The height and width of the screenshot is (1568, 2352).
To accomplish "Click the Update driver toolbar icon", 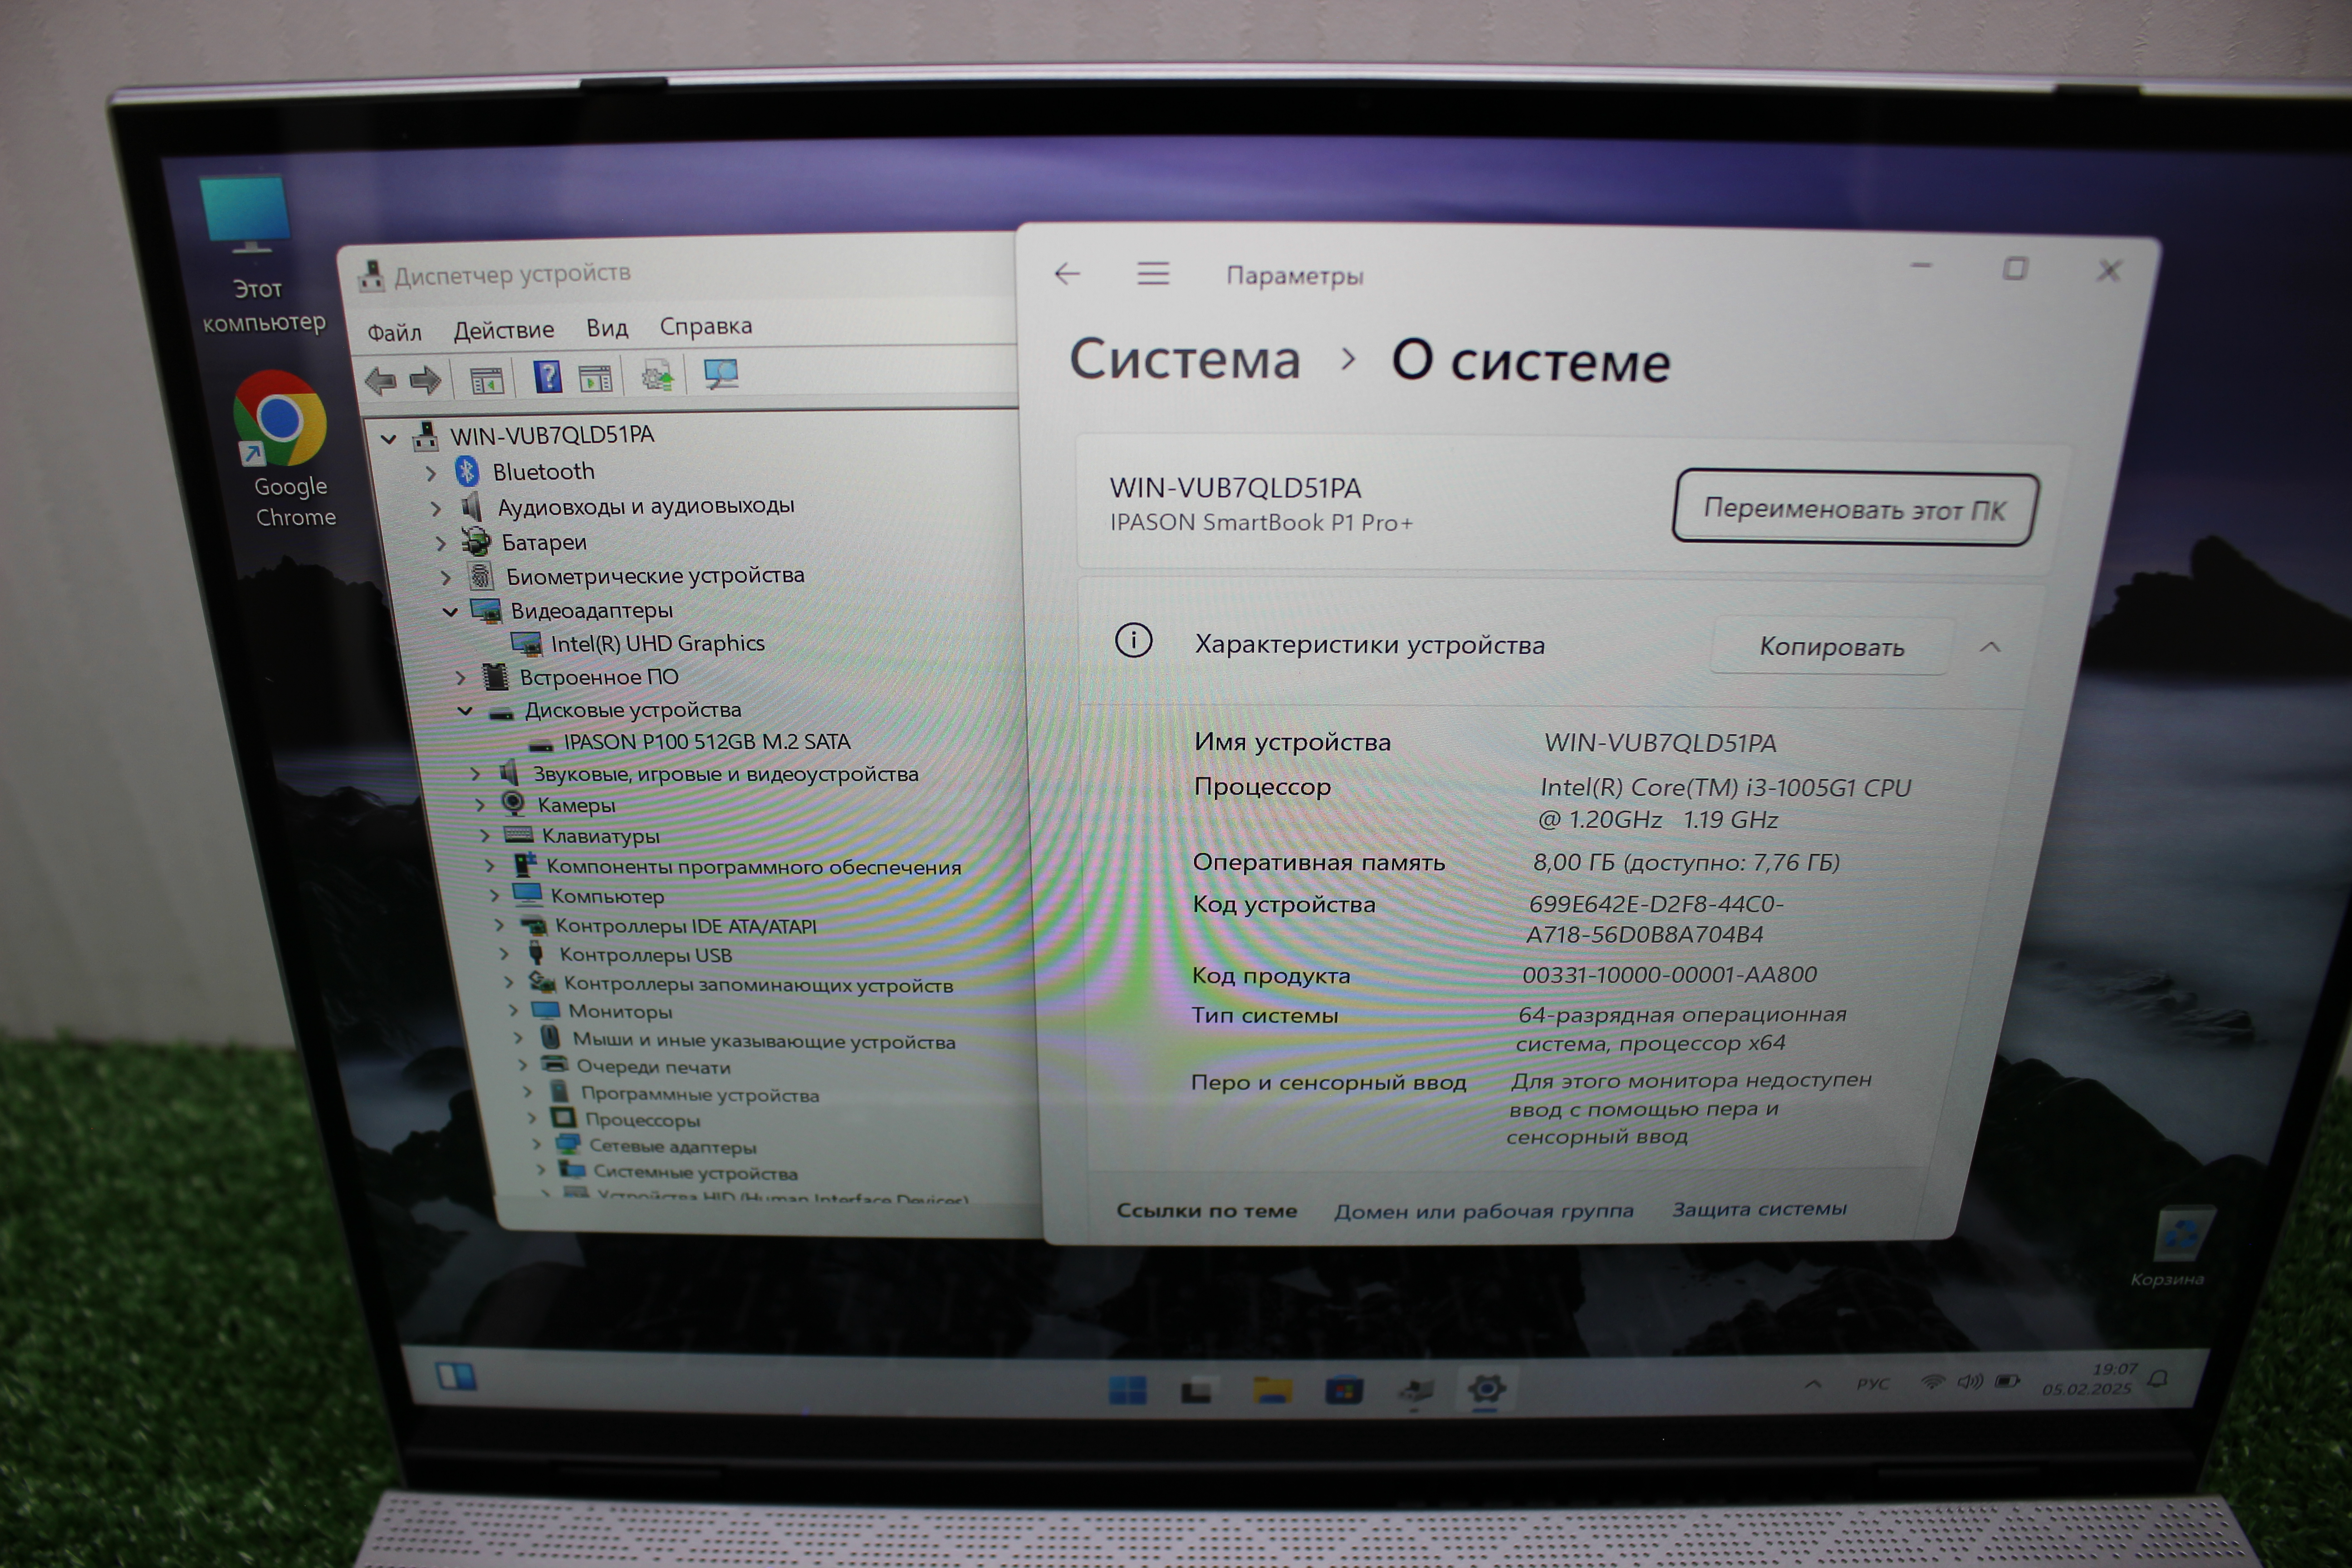I will coord(657,377).
